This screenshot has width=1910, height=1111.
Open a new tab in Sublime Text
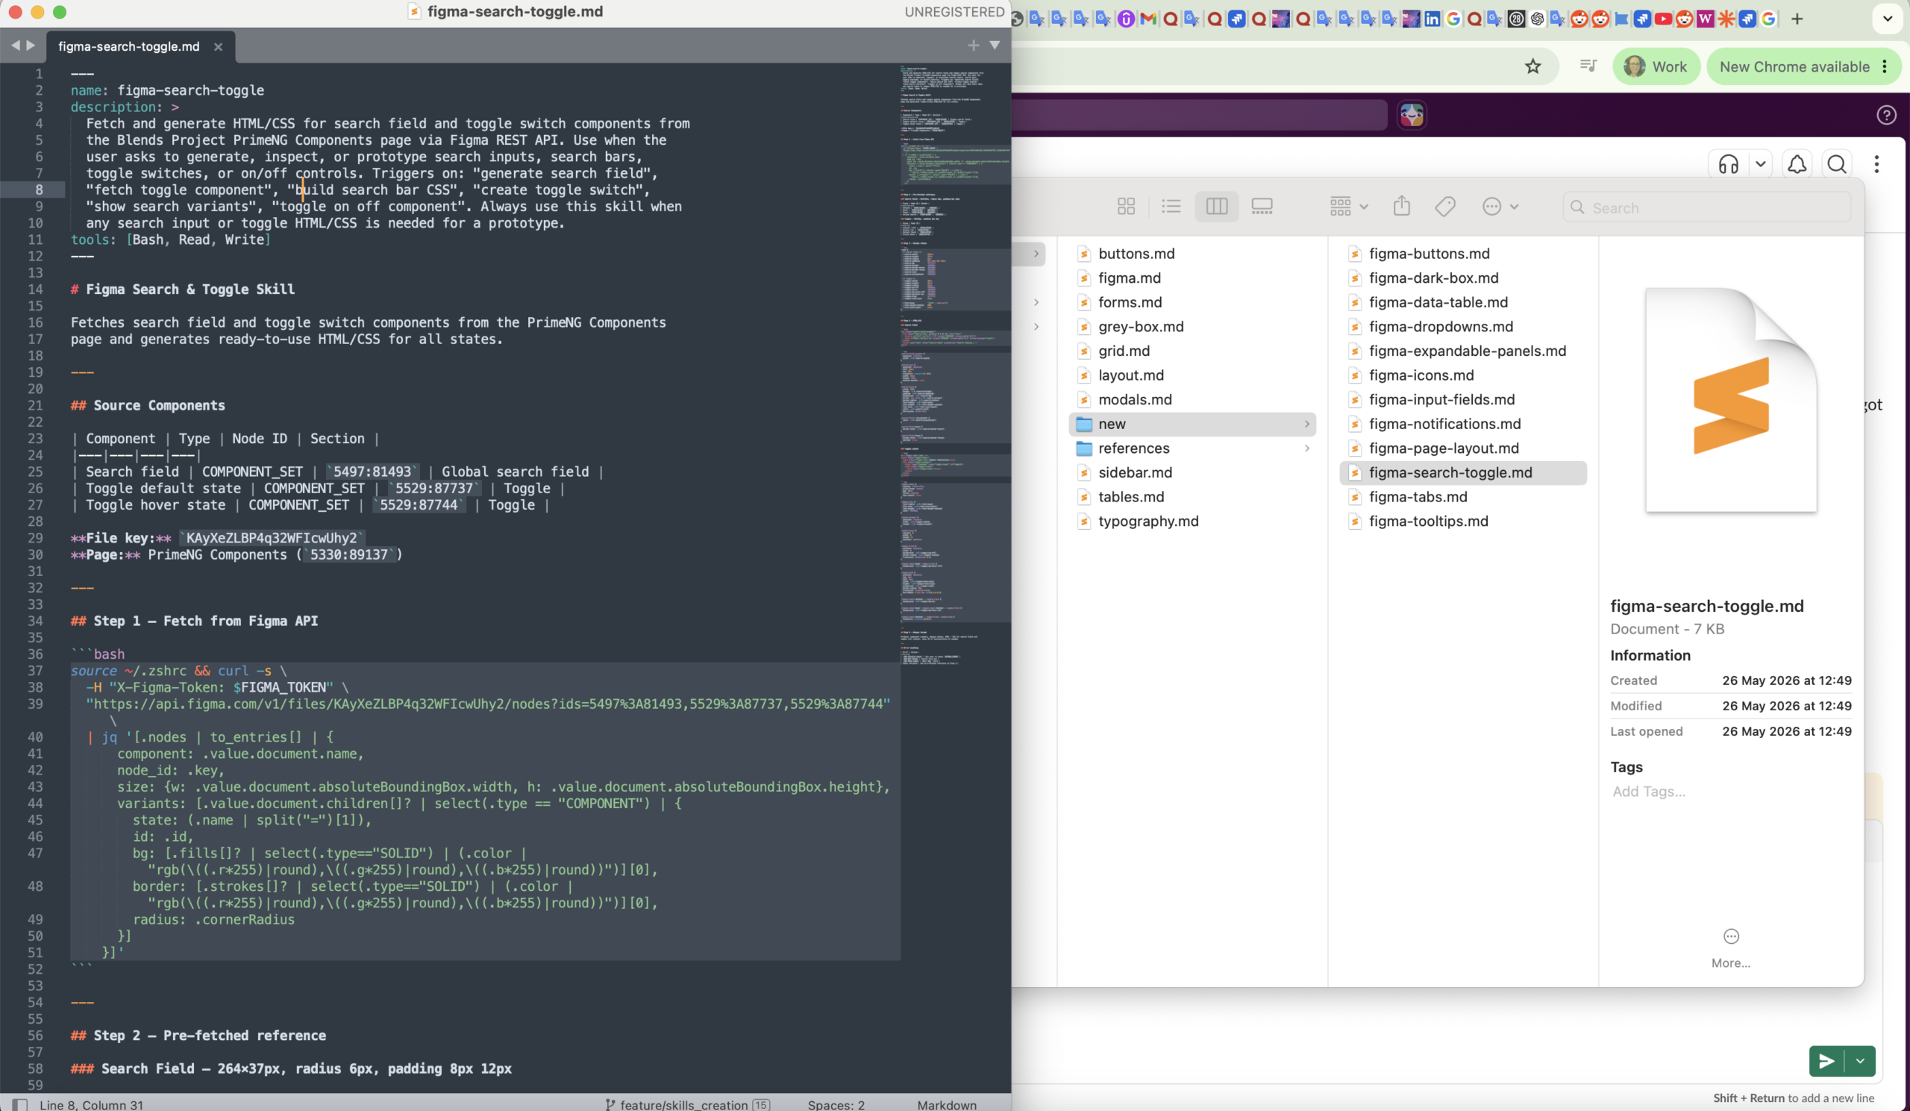pos(973,46)
